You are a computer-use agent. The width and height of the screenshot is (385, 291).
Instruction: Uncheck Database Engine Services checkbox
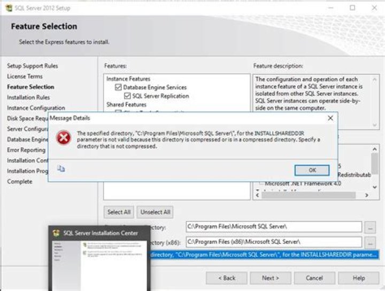click(x=118, y=87)
